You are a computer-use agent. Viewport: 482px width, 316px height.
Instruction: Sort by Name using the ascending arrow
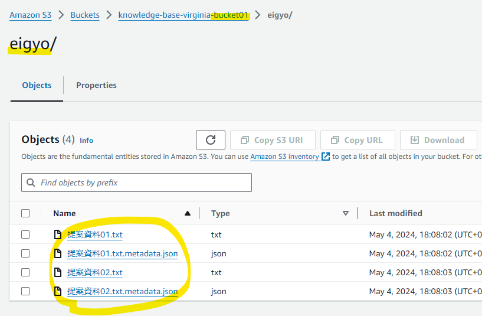tap(188, 213)
